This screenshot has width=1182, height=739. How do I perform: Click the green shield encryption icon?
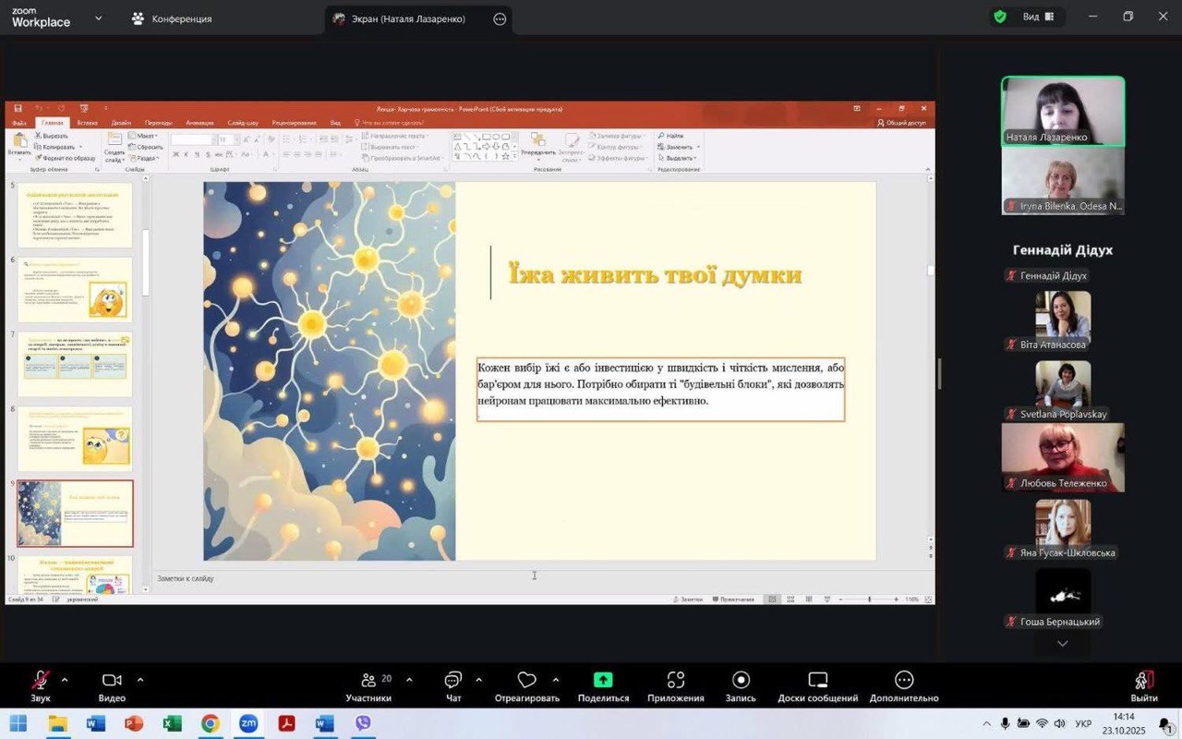[1000, 17]
